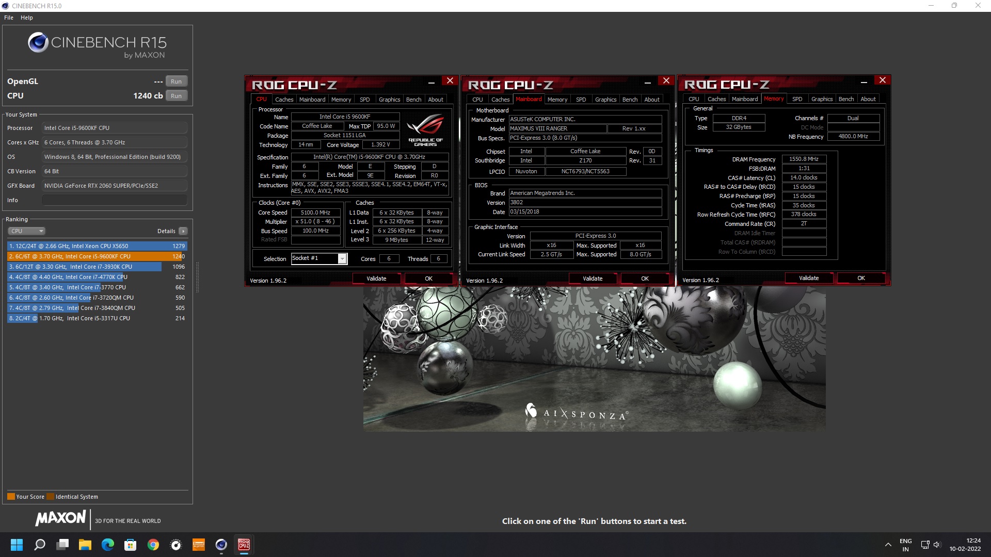Switch to the ROG CPU-Z taskbar icon
The image size is (991, 557).
(x=244, y=545)
